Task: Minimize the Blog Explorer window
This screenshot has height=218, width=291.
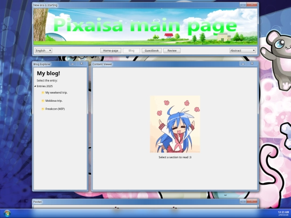Action: tap(73, 64)
